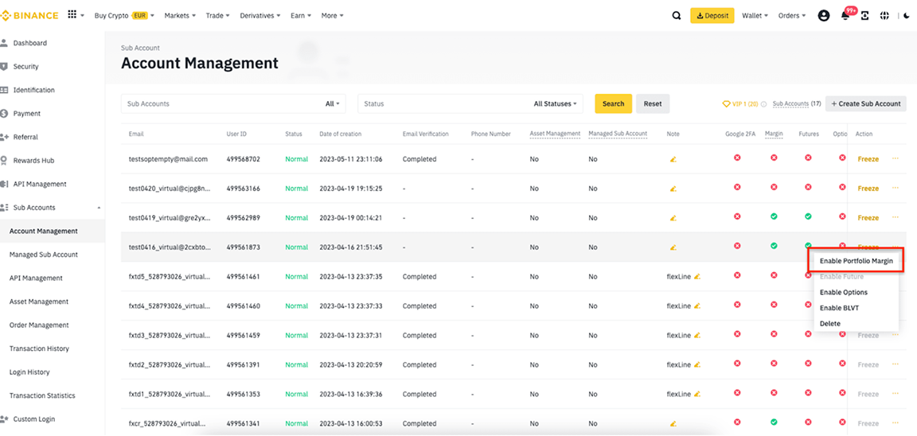Edit note for test0416_virtual row
Image resolution: width=917 pixels, height=436 pixels.
673,247
